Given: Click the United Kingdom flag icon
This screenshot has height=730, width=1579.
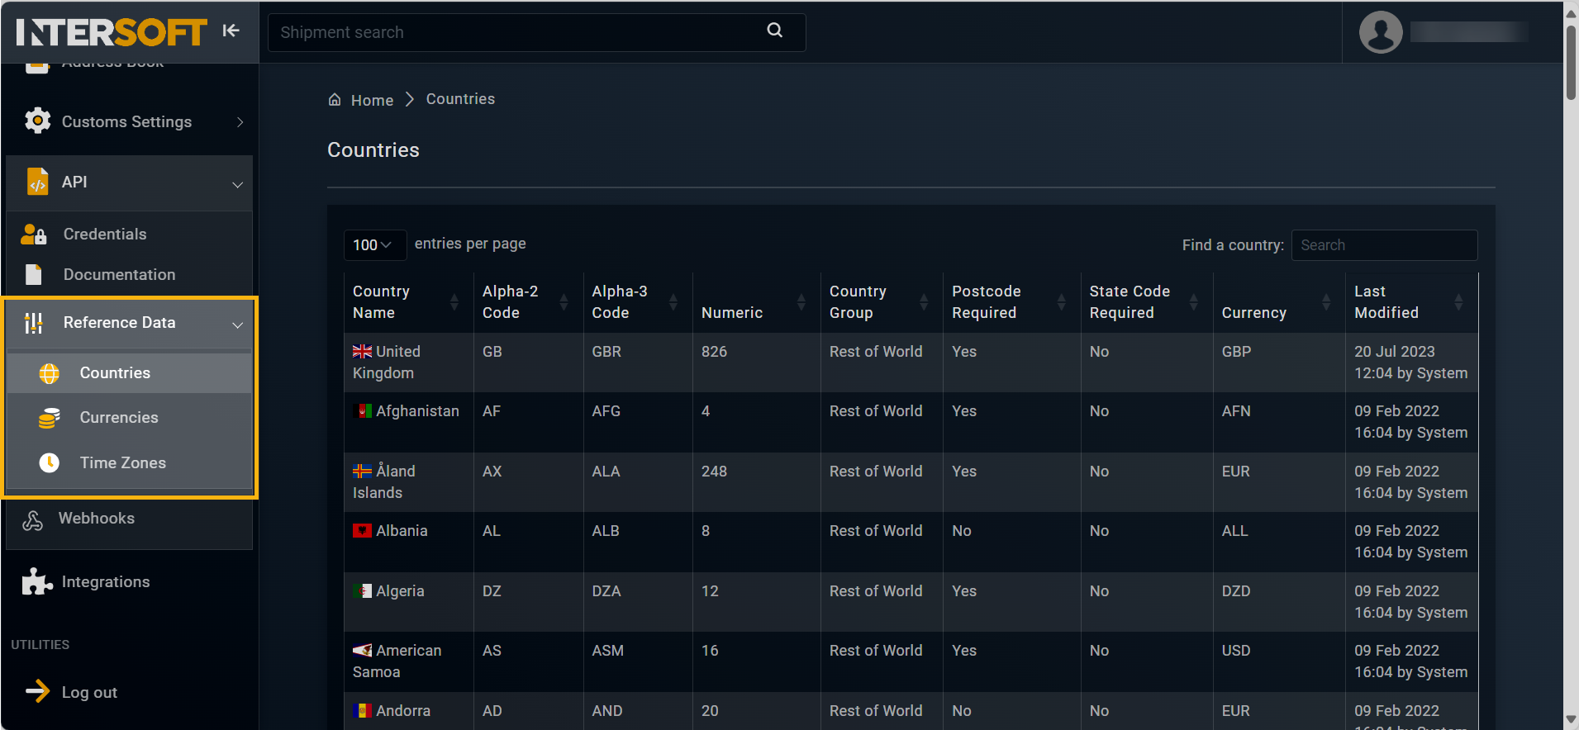Looking at the screenshot, I should tap(362, 351).
